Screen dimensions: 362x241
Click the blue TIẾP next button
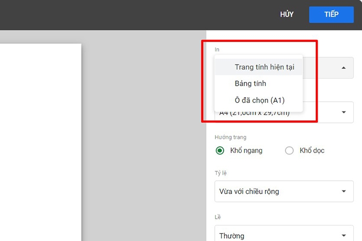click(x=331, y=14)
